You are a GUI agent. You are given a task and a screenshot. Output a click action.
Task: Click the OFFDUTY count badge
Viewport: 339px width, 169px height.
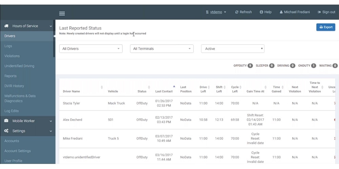pyautogui.click(x=250, y=66)
